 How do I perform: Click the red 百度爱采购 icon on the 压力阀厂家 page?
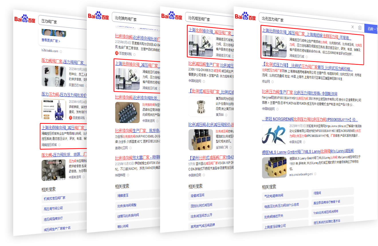[x=71, y=118]
